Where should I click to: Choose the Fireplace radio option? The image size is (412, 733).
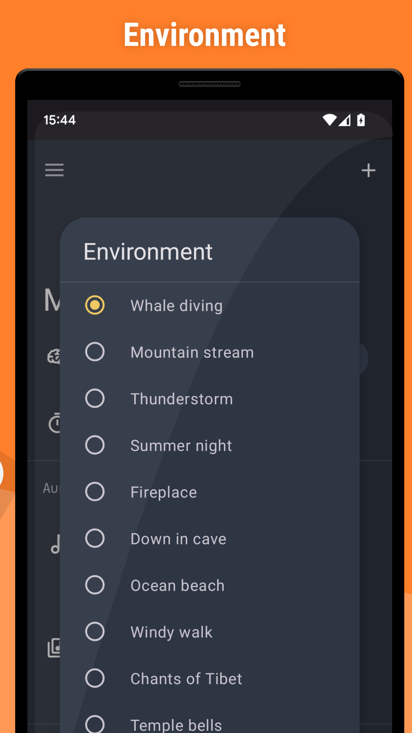click(x=95, y=491)
